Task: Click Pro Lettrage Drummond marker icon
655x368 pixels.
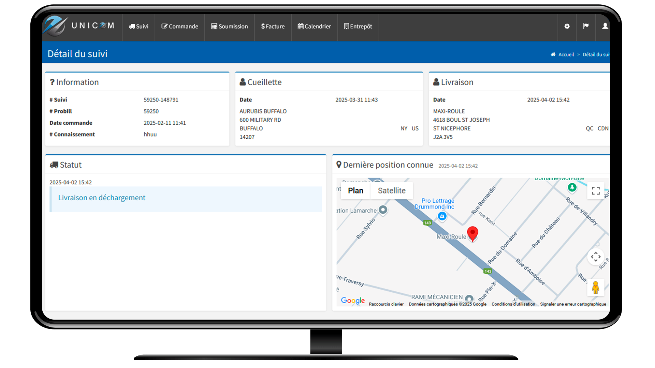Action: tap(442, 216)
